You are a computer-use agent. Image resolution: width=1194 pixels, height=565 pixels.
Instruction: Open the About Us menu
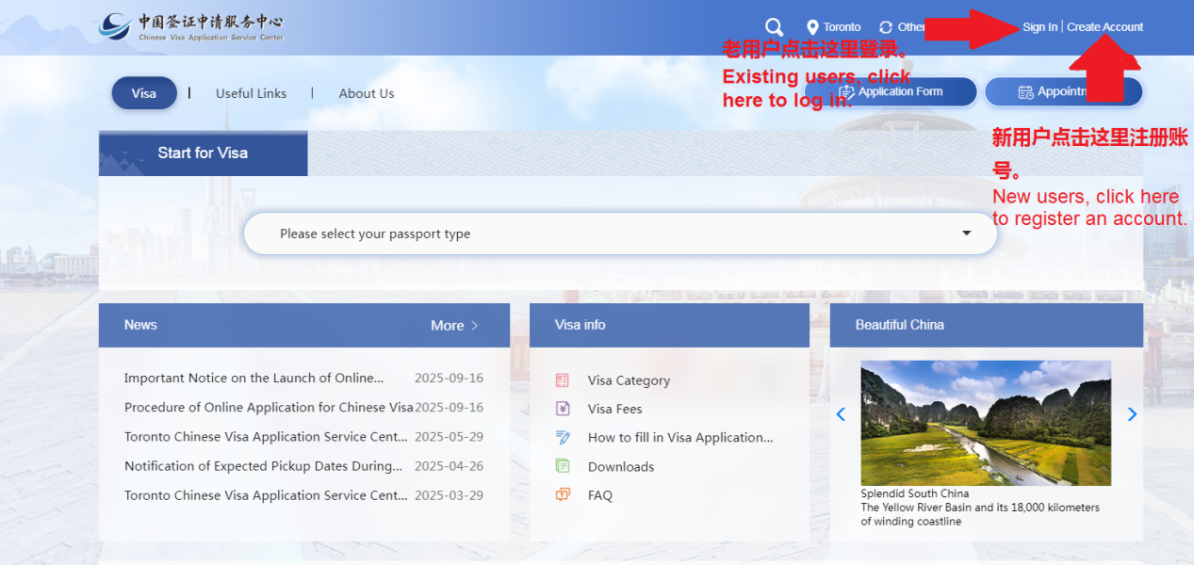coord(367,93)
